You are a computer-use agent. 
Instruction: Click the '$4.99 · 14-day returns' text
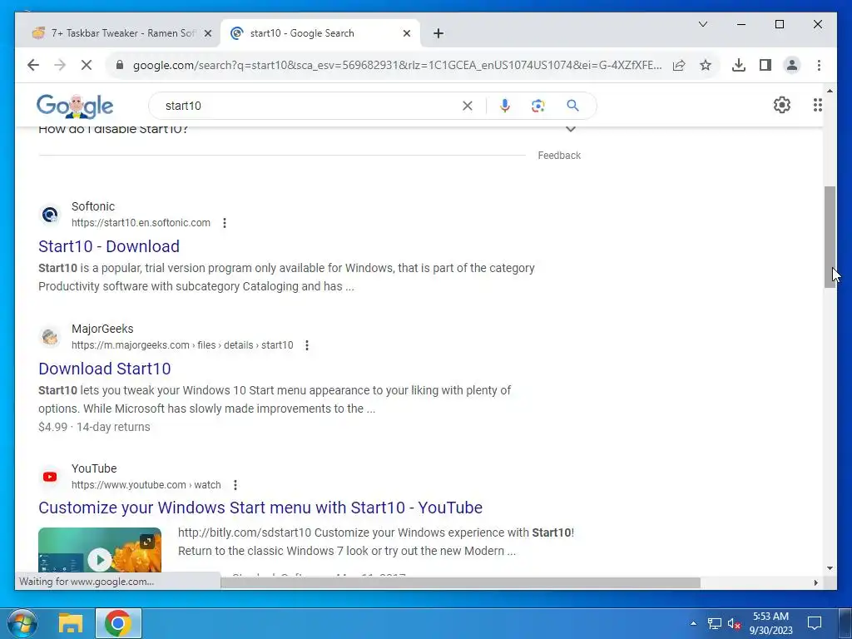tap(94, 427)
